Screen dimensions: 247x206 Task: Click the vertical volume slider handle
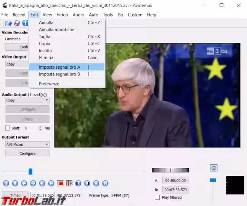(213, 180)
